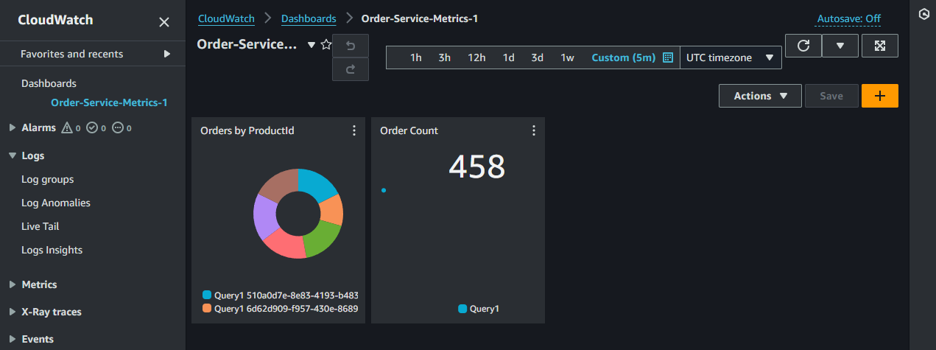Open dashboard name dropdown arrow
Viewport: 936px width, 350px height.
click(312, 45)
